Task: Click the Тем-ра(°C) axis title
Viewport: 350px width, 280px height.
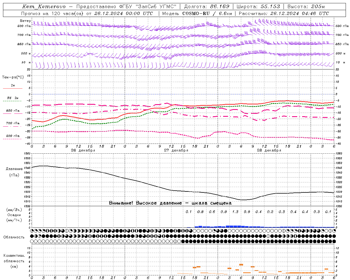Action: tap(13, 77)
